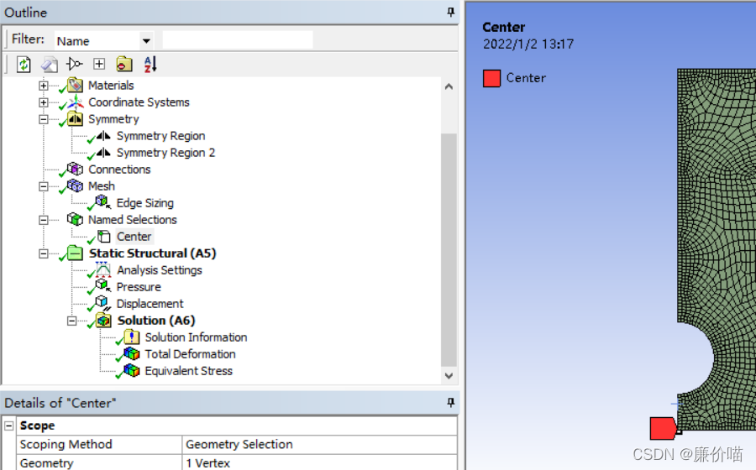Viewport: 756px width, 470px height.
Task: Click the Edge Sizing icon
Action: pyautogui.click(x=103, y=202)
